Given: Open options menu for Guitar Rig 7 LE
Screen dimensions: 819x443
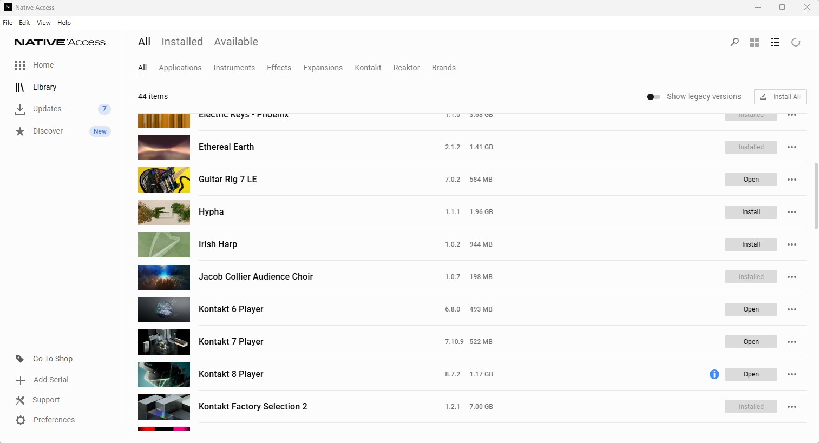Looking at the screenshot, I should [792, 179].
